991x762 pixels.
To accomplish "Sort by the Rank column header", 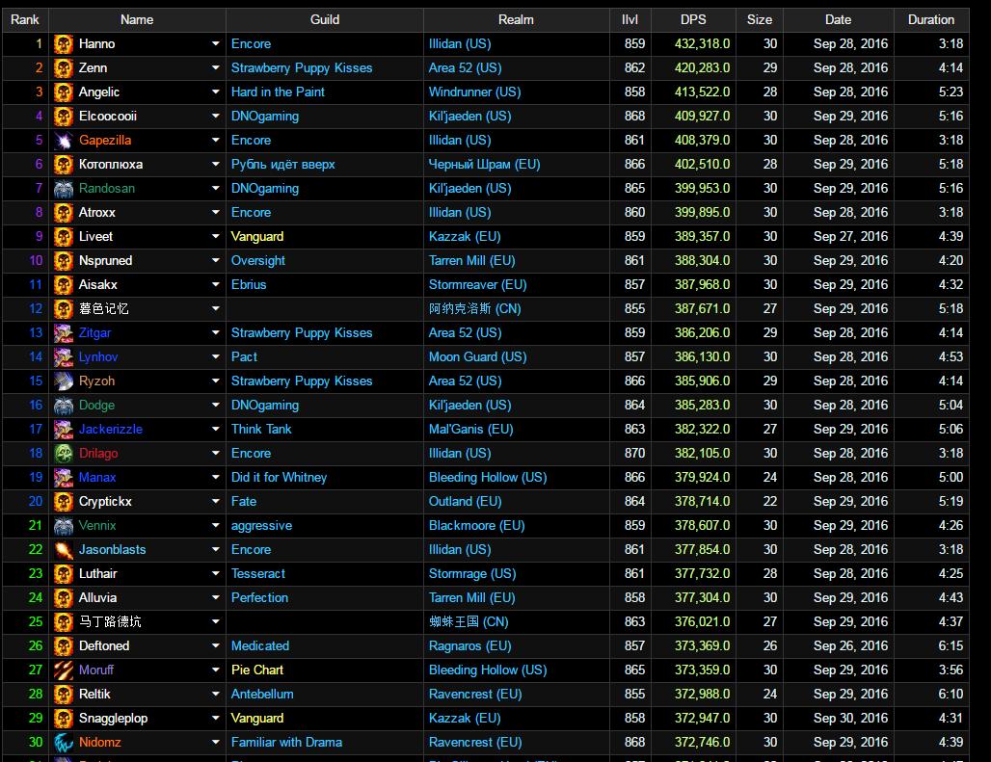I will 25,19.
